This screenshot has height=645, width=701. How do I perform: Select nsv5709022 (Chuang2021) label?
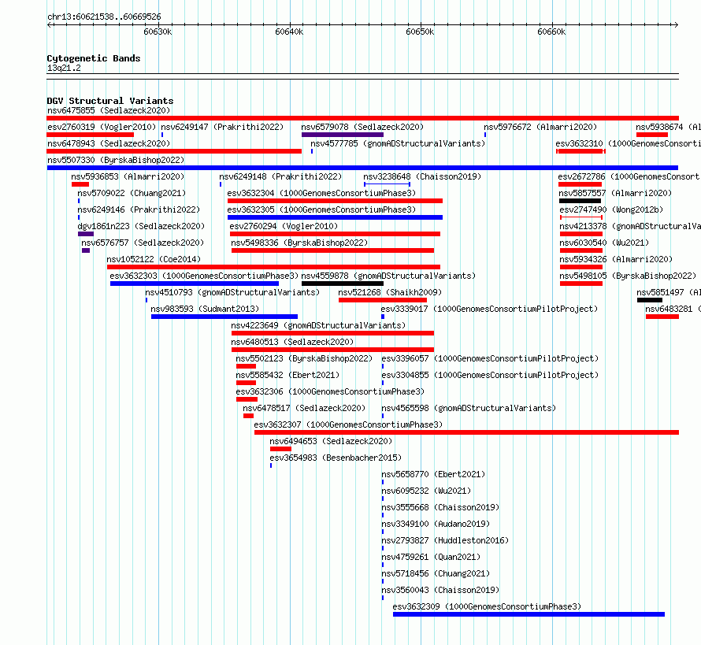(x=132, y=193)
